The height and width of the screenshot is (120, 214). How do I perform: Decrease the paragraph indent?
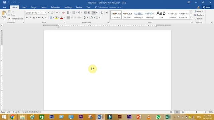85,13
